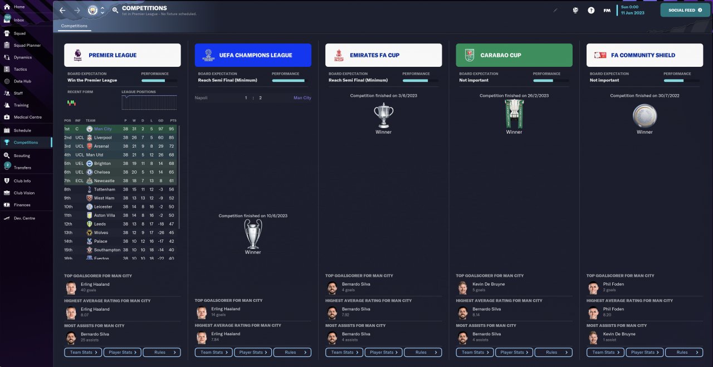Screen dimensions: 713x367
Task: Open the Liverpool team link in table
Action: (x=102, y=138)
